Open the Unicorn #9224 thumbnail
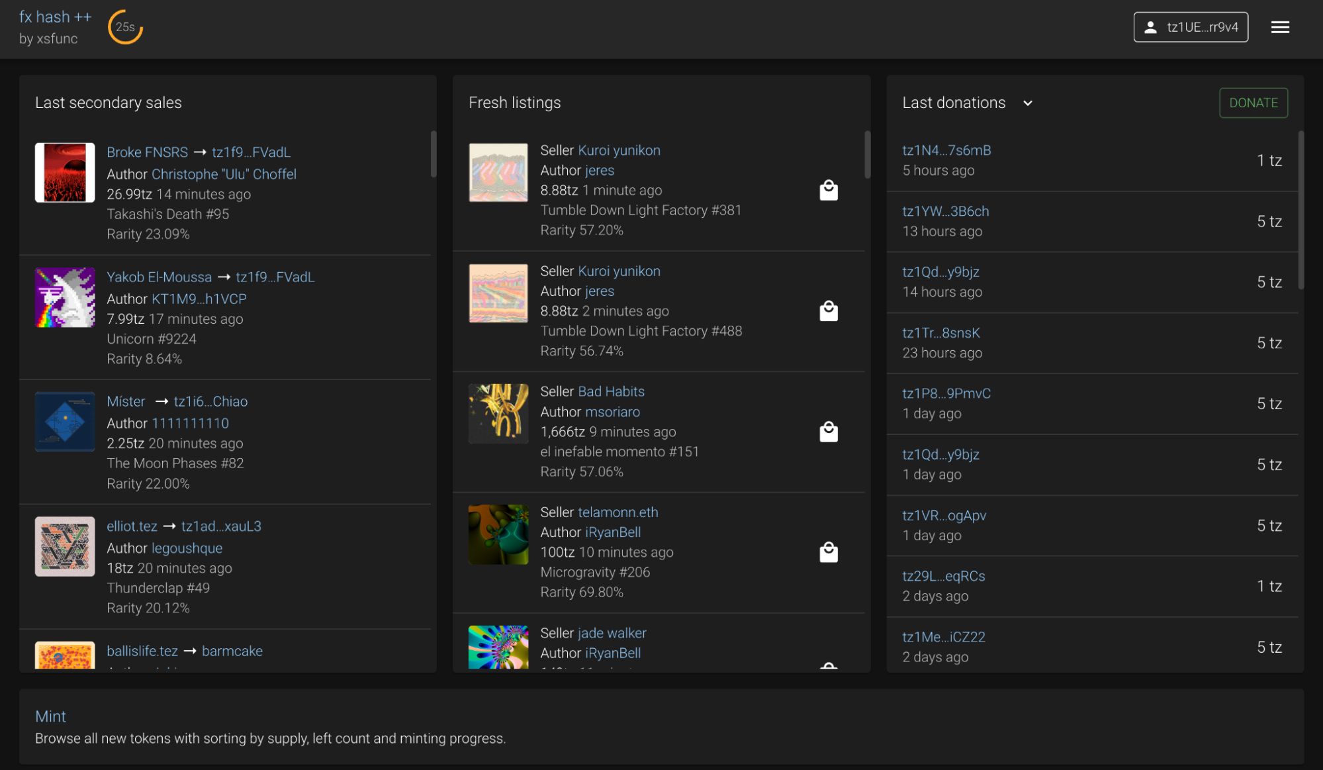The width and height of the screenshot is (1323, 770). tap(65, 297)
